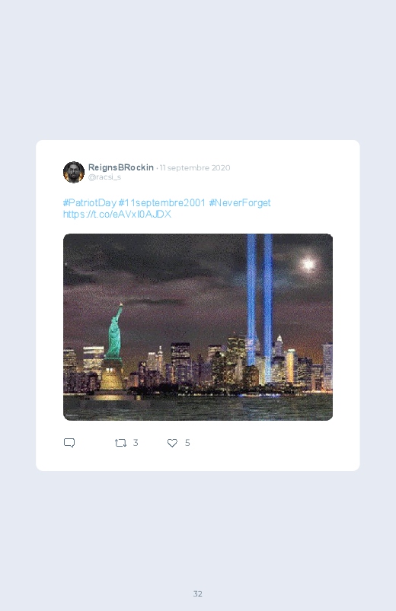Screen dimensions: 396x611
Task: Click the ReignsBRockin display name
Action: [x=121, y=167]
